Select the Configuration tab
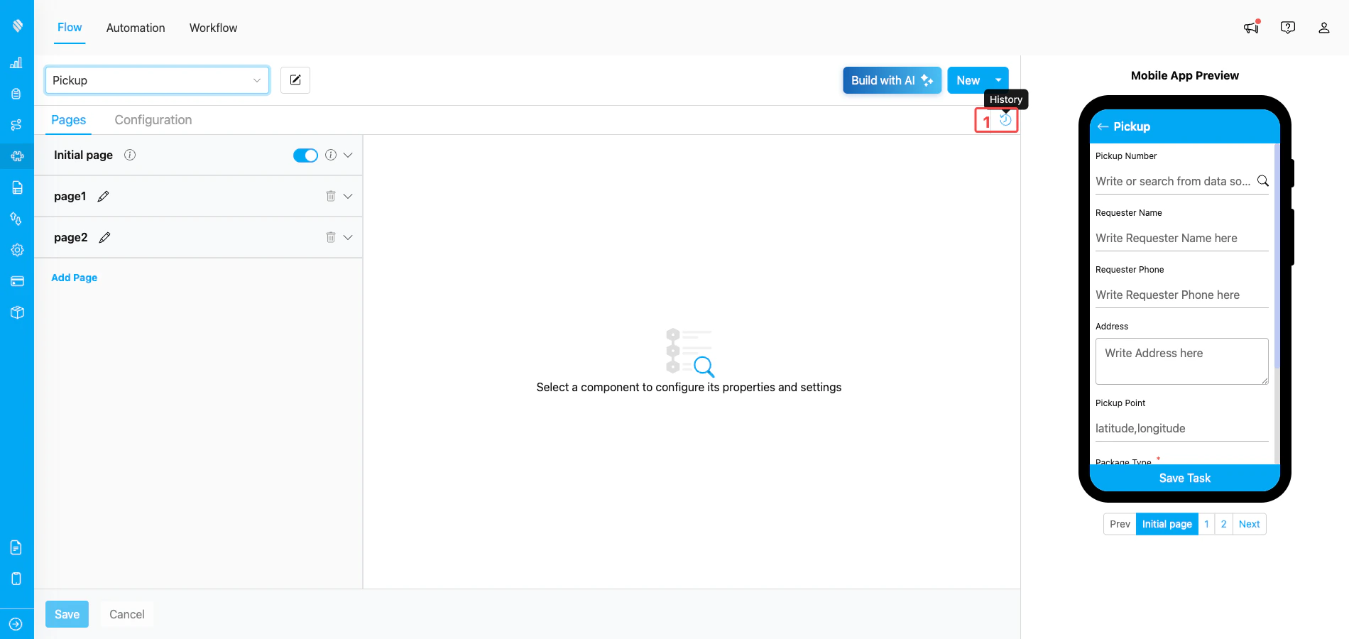This screenshot has width=1349, height=639. (x=153, y=120)
